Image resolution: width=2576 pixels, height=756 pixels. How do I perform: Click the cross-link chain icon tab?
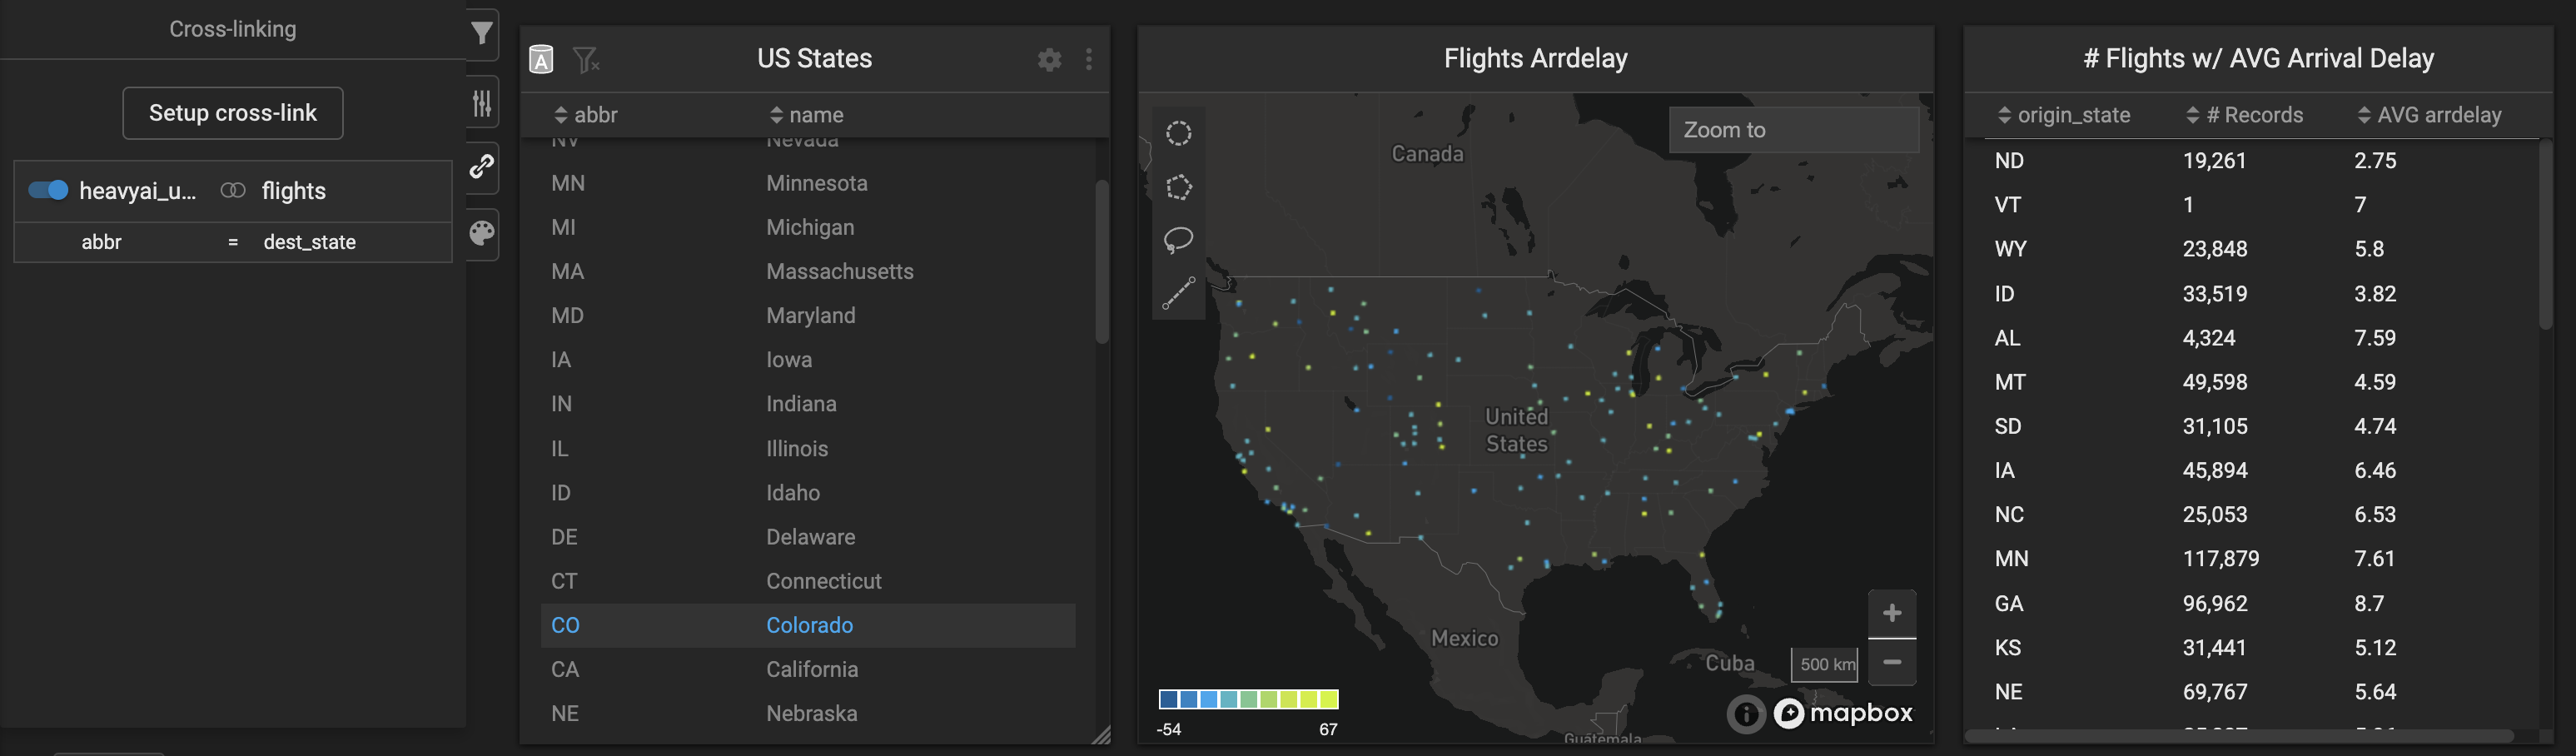tap(482, 166)
